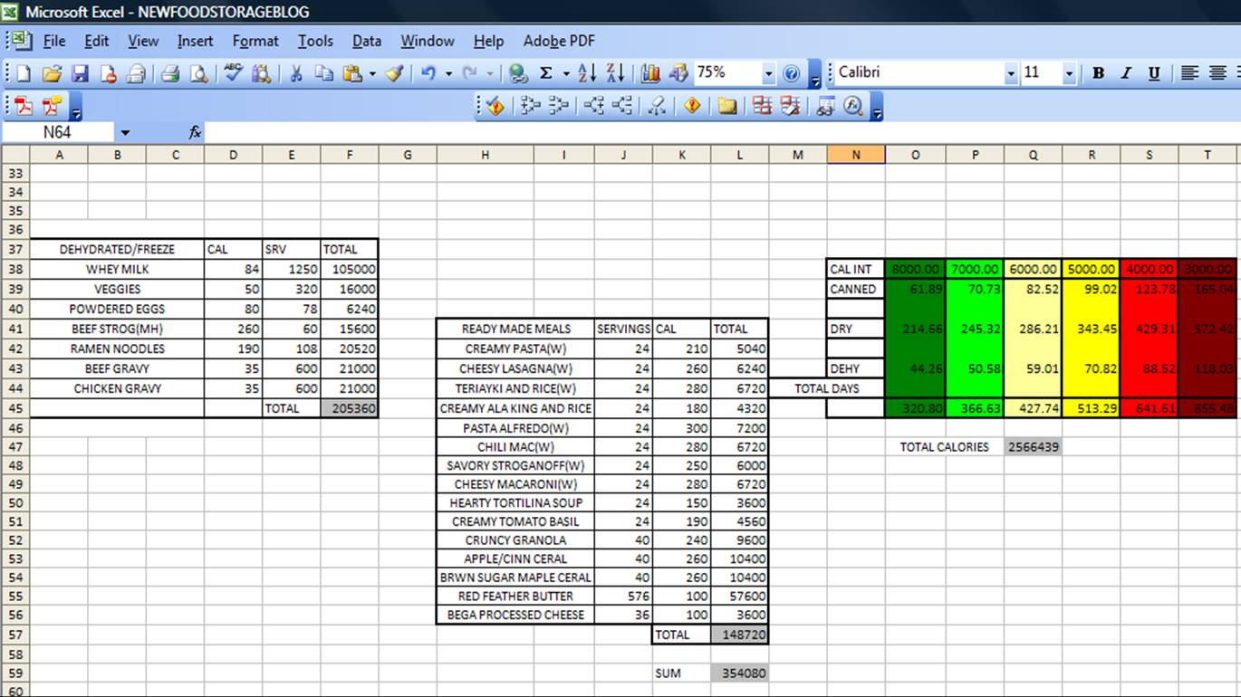Open the Chart Wizard
Viewport: 1241px width, 697px height.
[650, 72]
